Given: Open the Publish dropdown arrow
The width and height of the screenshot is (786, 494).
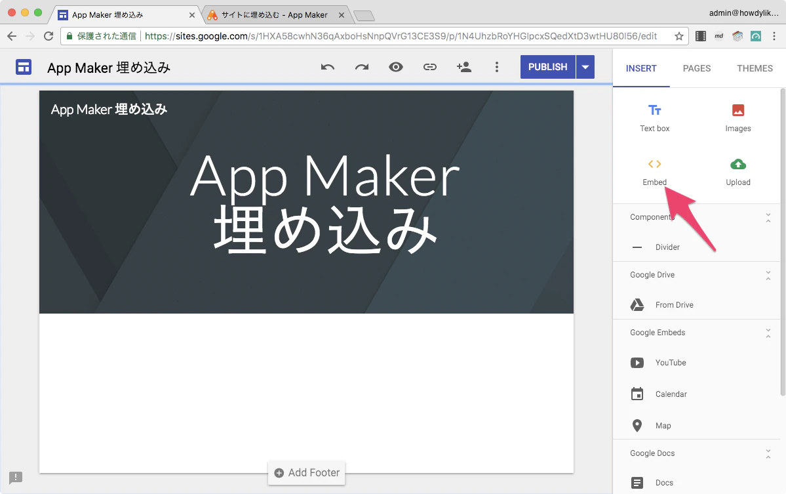Looking at the screenshot, I should (585, 67).
